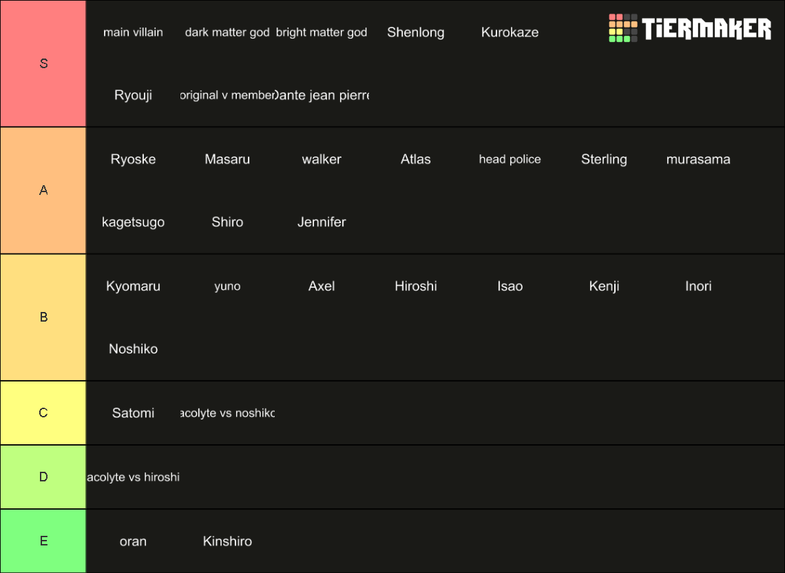Click the 'acolyte vs hiroshi' tile
785x573 pixels.
133,477
